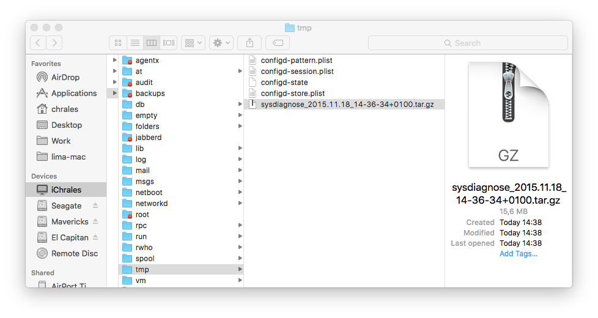The image size is (598, 318).
Task: Eject the Seagate drive
Action: tap(95, 205)
